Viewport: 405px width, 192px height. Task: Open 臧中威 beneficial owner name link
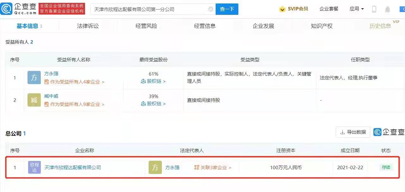tap(51, 96)
